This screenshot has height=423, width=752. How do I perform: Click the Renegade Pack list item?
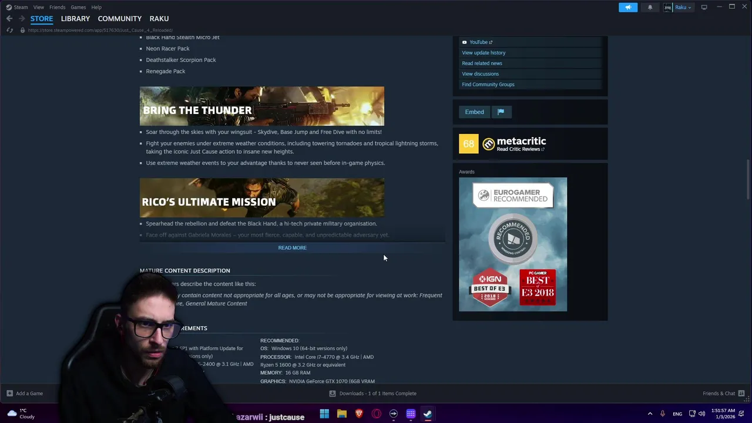click(x=166, y=72)
